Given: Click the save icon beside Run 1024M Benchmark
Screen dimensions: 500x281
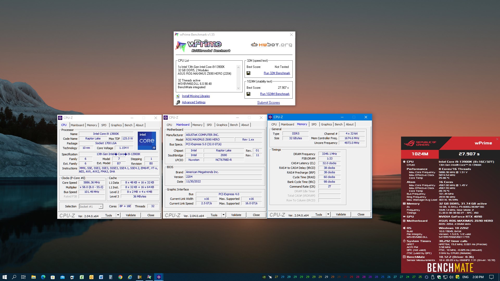Looking at the screenshot, I should click(248, 94).
